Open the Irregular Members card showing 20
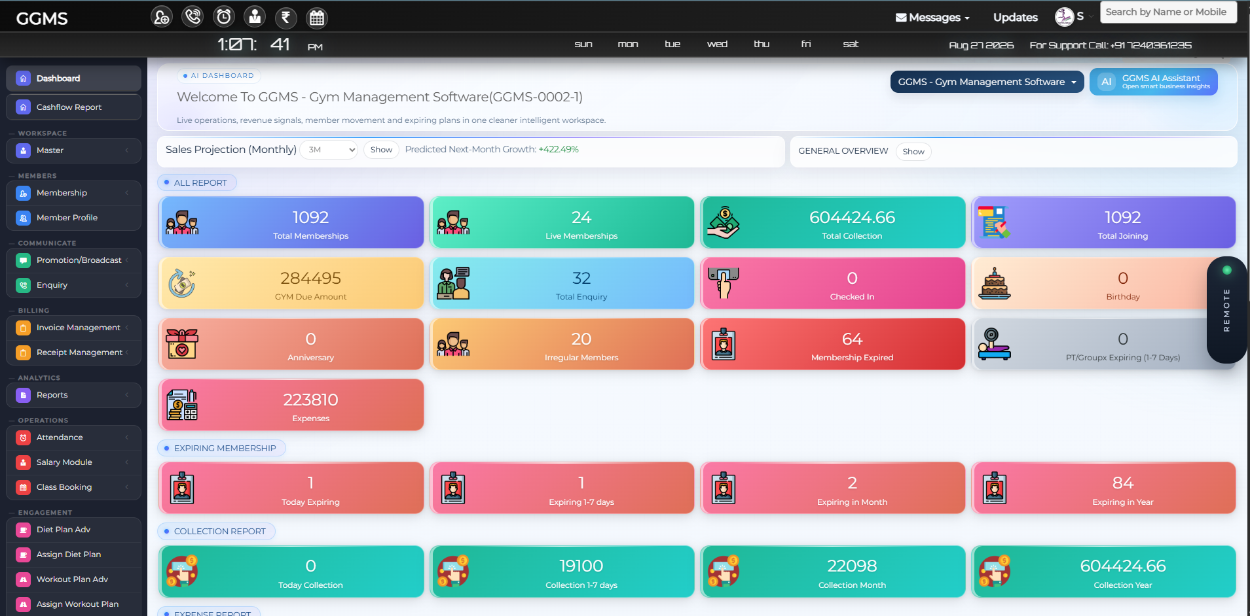This screenshot has width=1250, height=616. point(562,344)
